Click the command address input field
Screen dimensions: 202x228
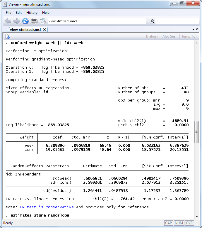point(97,21)
